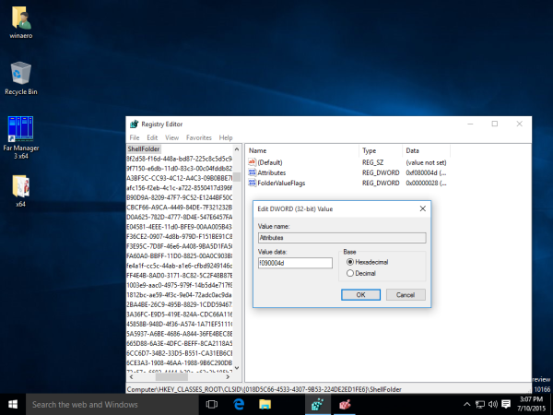Screen dimensions: 553x415
Task: Click the REG_SZ type cell
Action: (372, 162)
